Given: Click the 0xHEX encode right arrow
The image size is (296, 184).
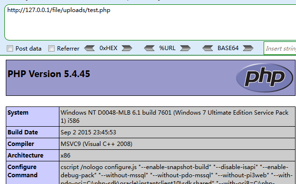Looking at the screenshot, I should click(x=127, y=48).
